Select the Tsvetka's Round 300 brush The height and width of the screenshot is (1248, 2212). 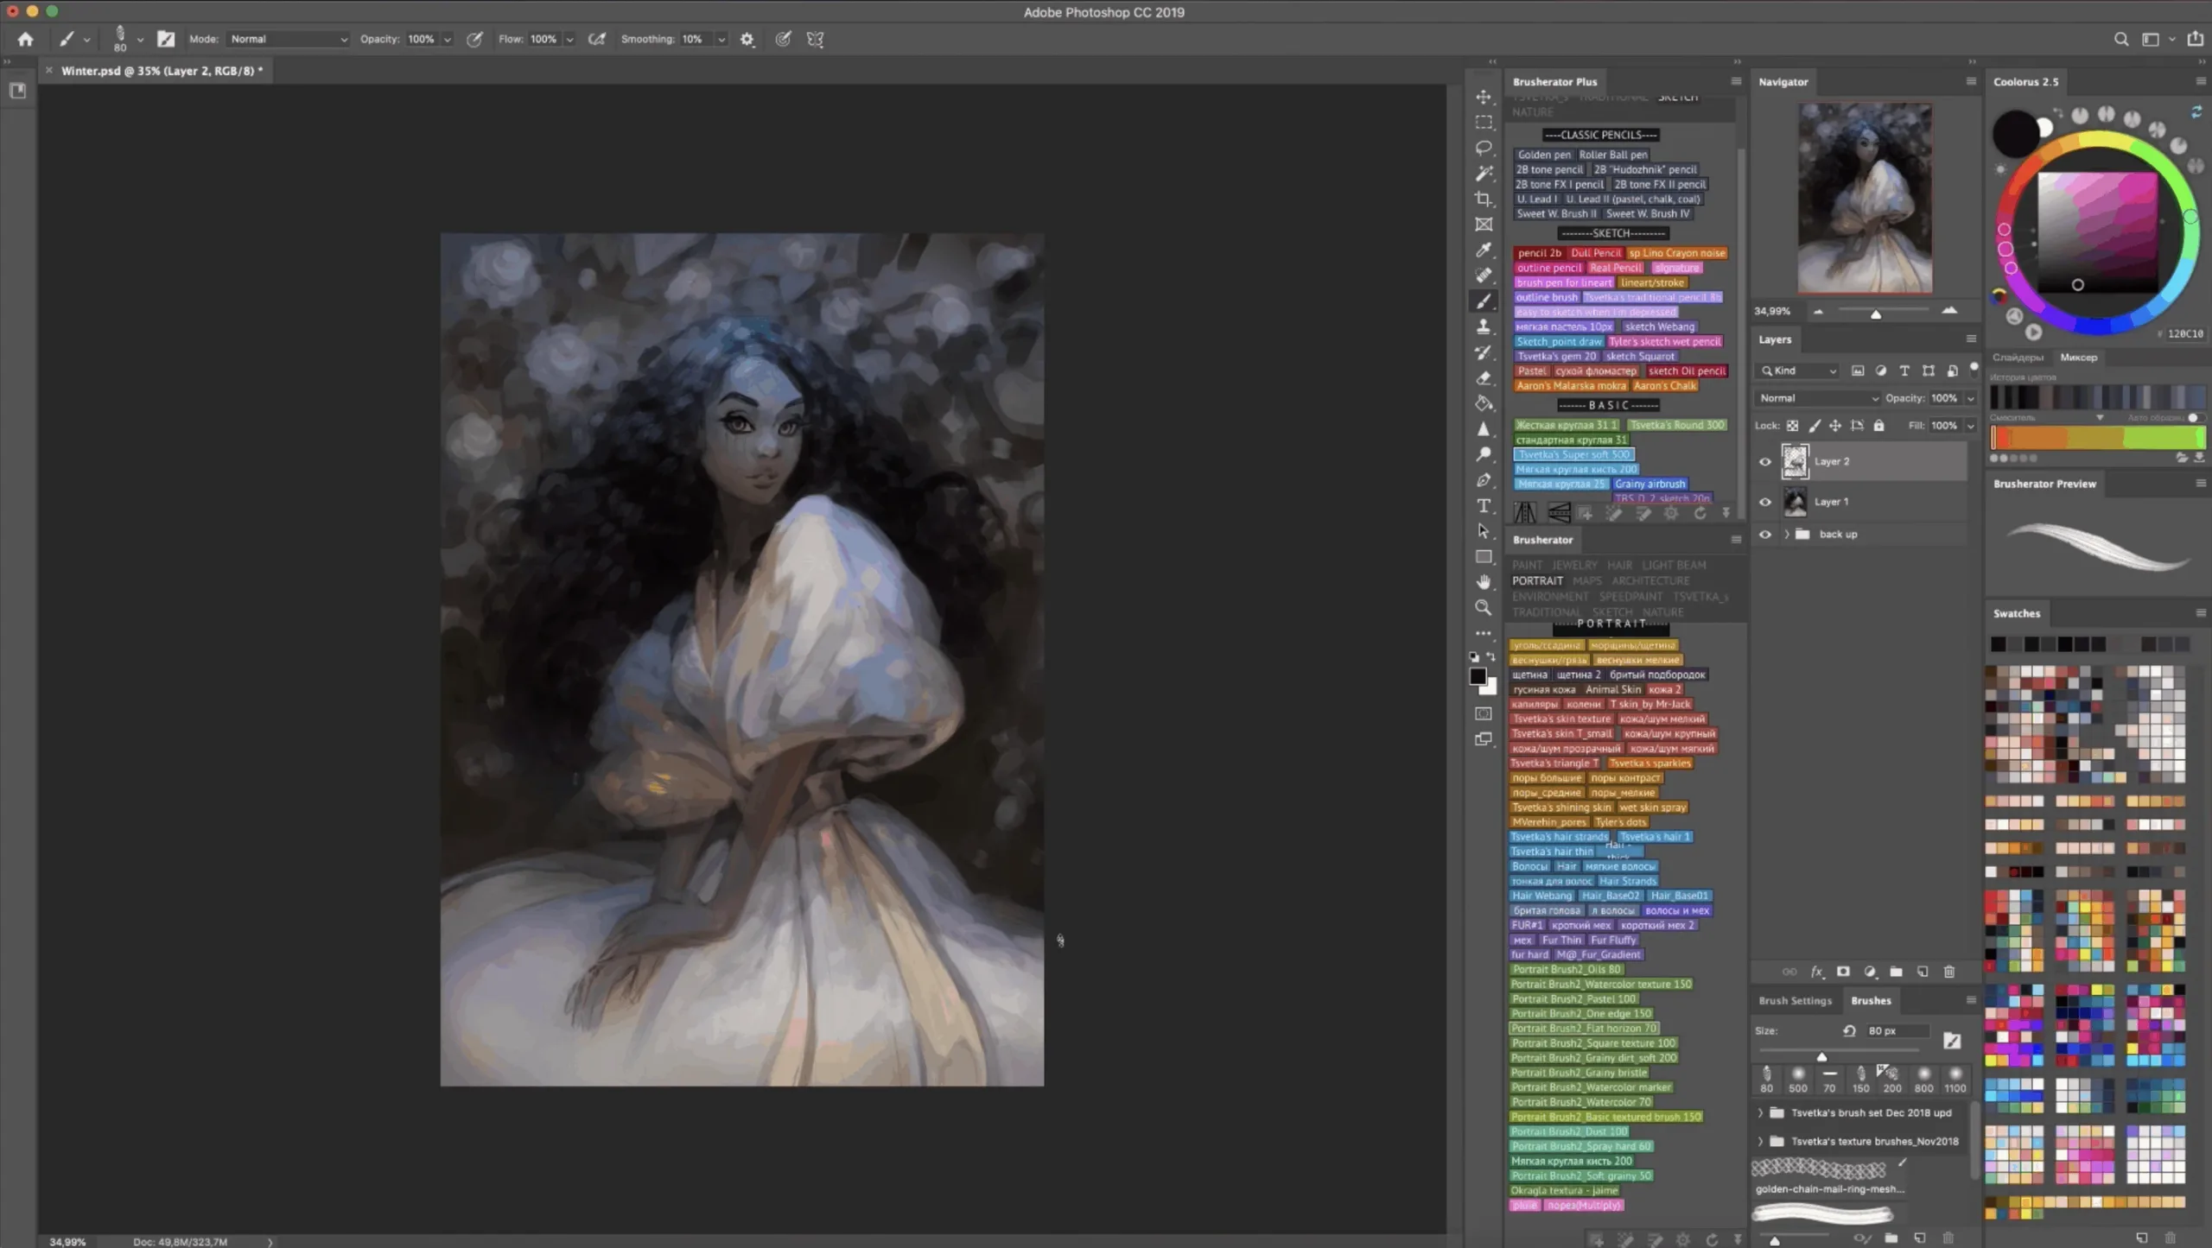click(x=1677, y=424)
